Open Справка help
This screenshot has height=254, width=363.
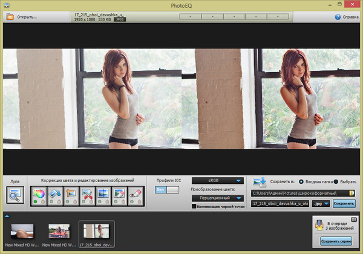coord(338,17)
